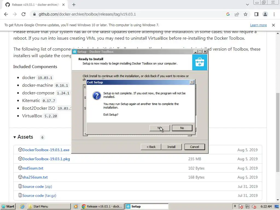This screenshot has height=210, width=280.
Task: Open tab search dropdown
Action: click(247, 5)
